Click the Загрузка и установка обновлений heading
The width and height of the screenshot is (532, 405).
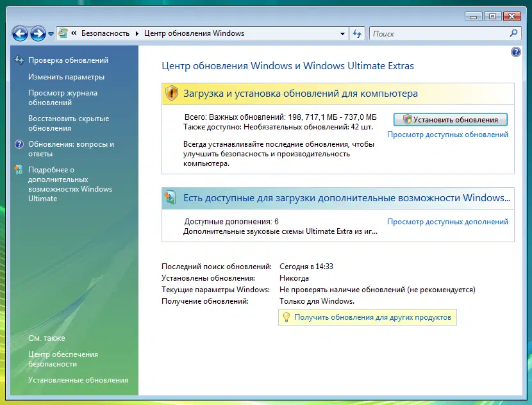pos(300,94)
